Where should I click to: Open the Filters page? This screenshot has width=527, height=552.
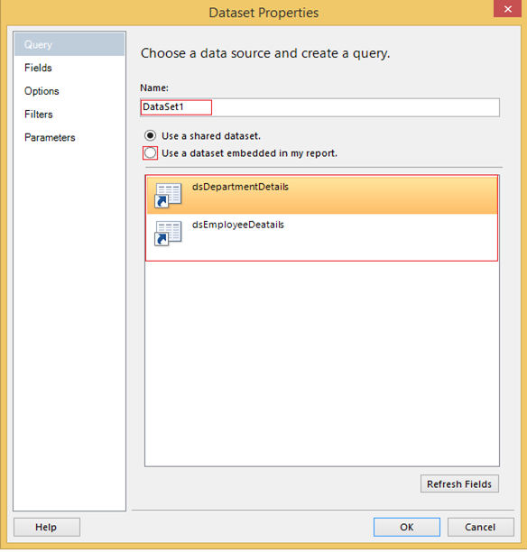point(39,114)
